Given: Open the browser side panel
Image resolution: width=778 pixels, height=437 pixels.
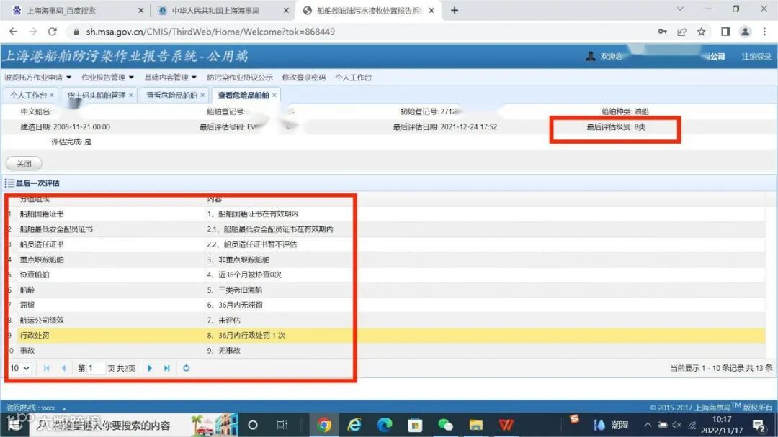Looking at the screenshot, I should (x=725, y=32).
